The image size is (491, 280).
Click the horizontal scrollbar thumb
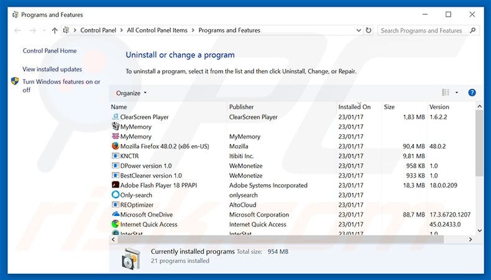coord(280,239)
